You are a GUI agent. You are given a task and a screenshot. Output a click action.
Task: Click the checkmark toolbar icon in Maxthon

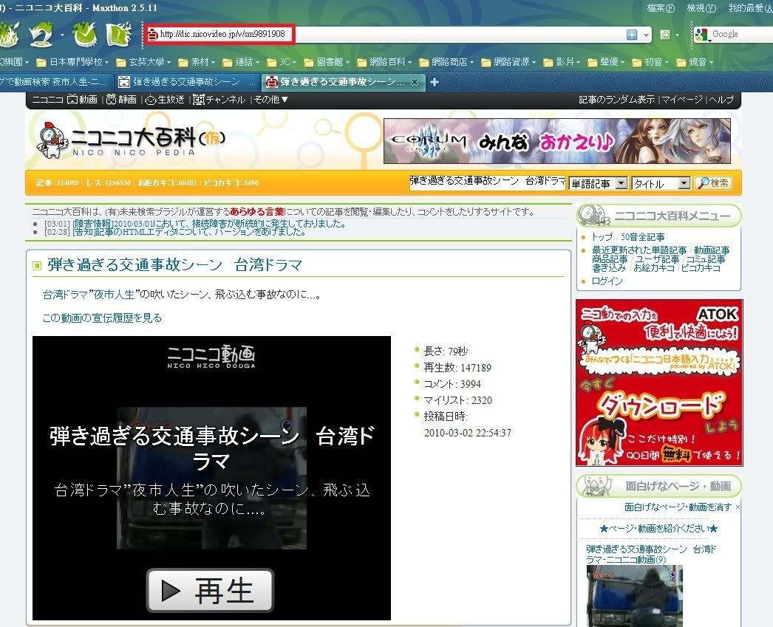pos(86,35)
